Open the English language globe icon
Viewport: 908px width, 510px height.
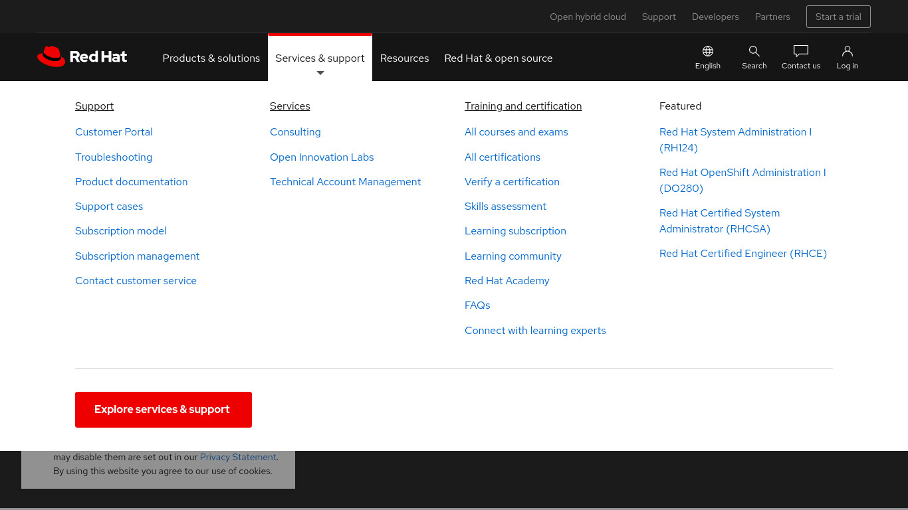click(708, 51)
